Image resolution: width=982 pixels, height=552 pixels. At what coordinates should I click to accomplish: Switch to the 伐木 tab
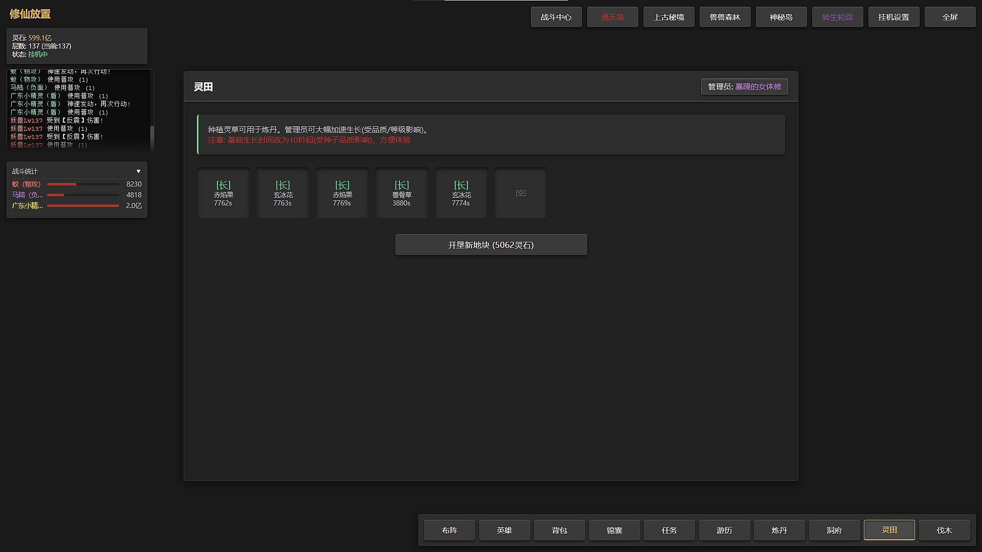click(944, 530)
